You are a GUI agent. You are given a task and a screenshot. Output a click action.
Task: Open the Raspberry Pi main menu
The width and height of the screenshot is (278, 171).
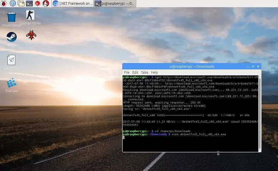(3, 3)
